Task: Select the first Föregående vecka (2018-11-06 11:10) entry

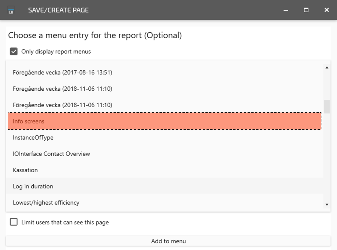Action: coord(62,89)
